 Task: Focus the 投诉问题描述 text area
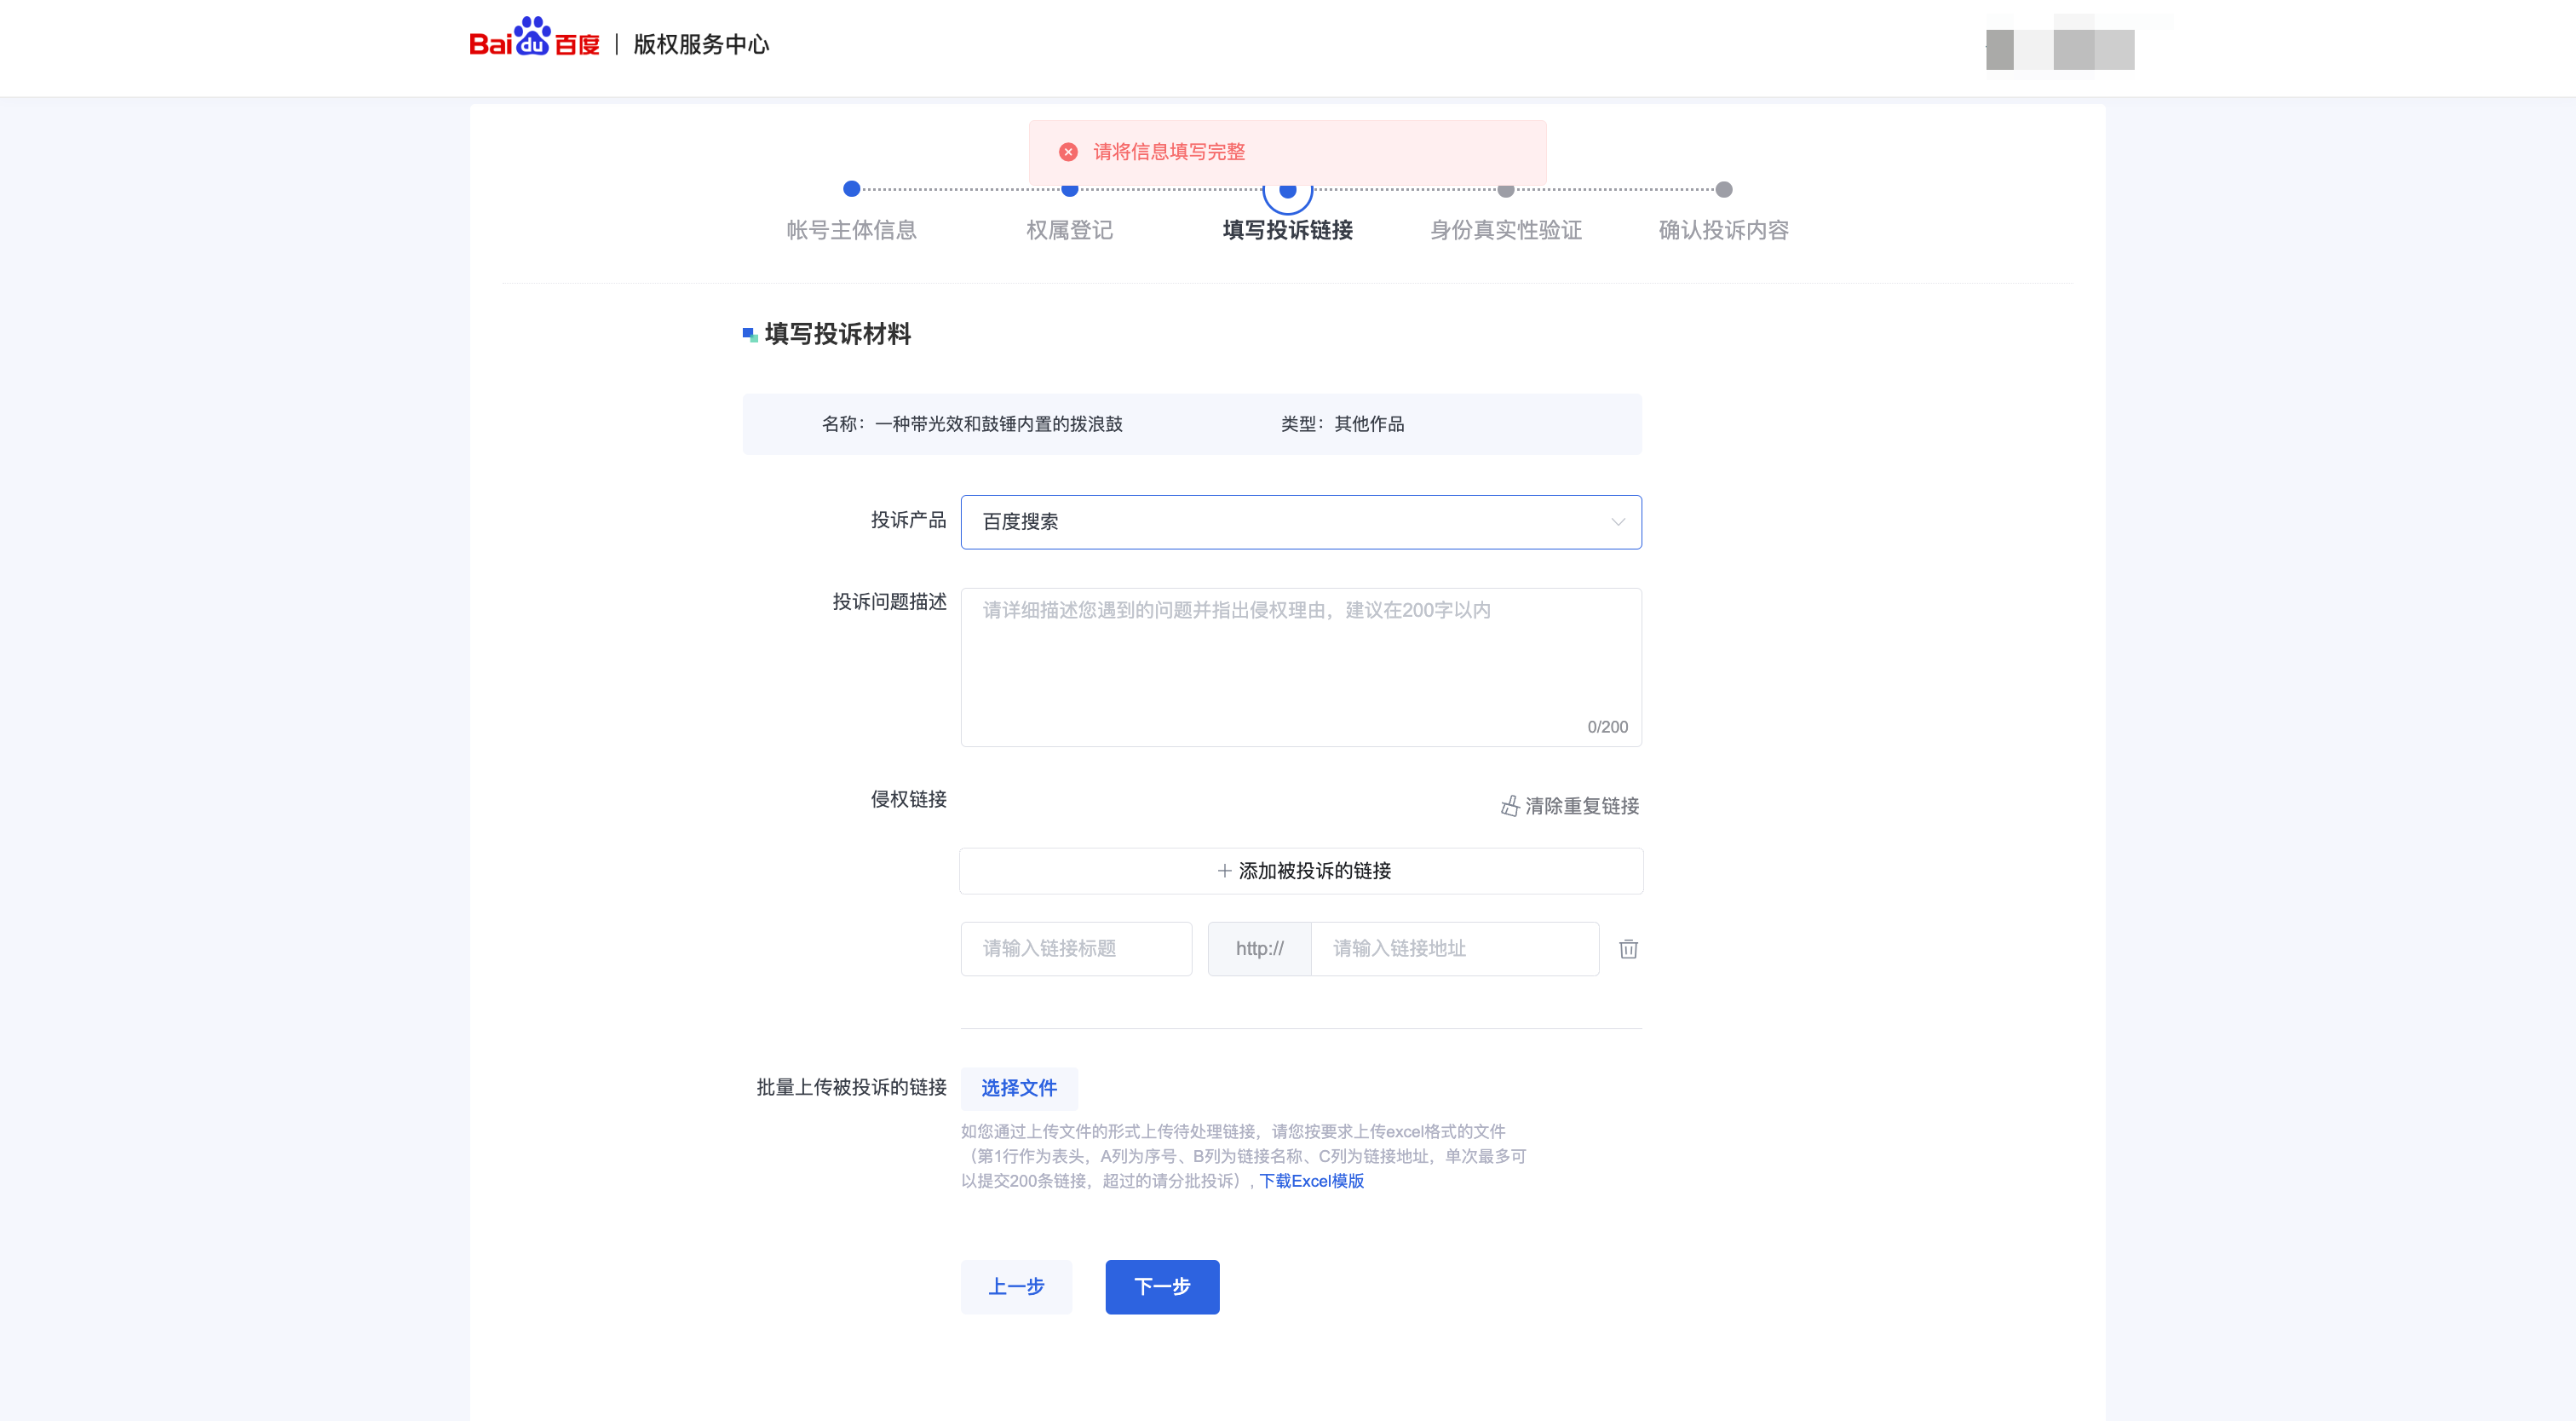[x=1301, y=667]
